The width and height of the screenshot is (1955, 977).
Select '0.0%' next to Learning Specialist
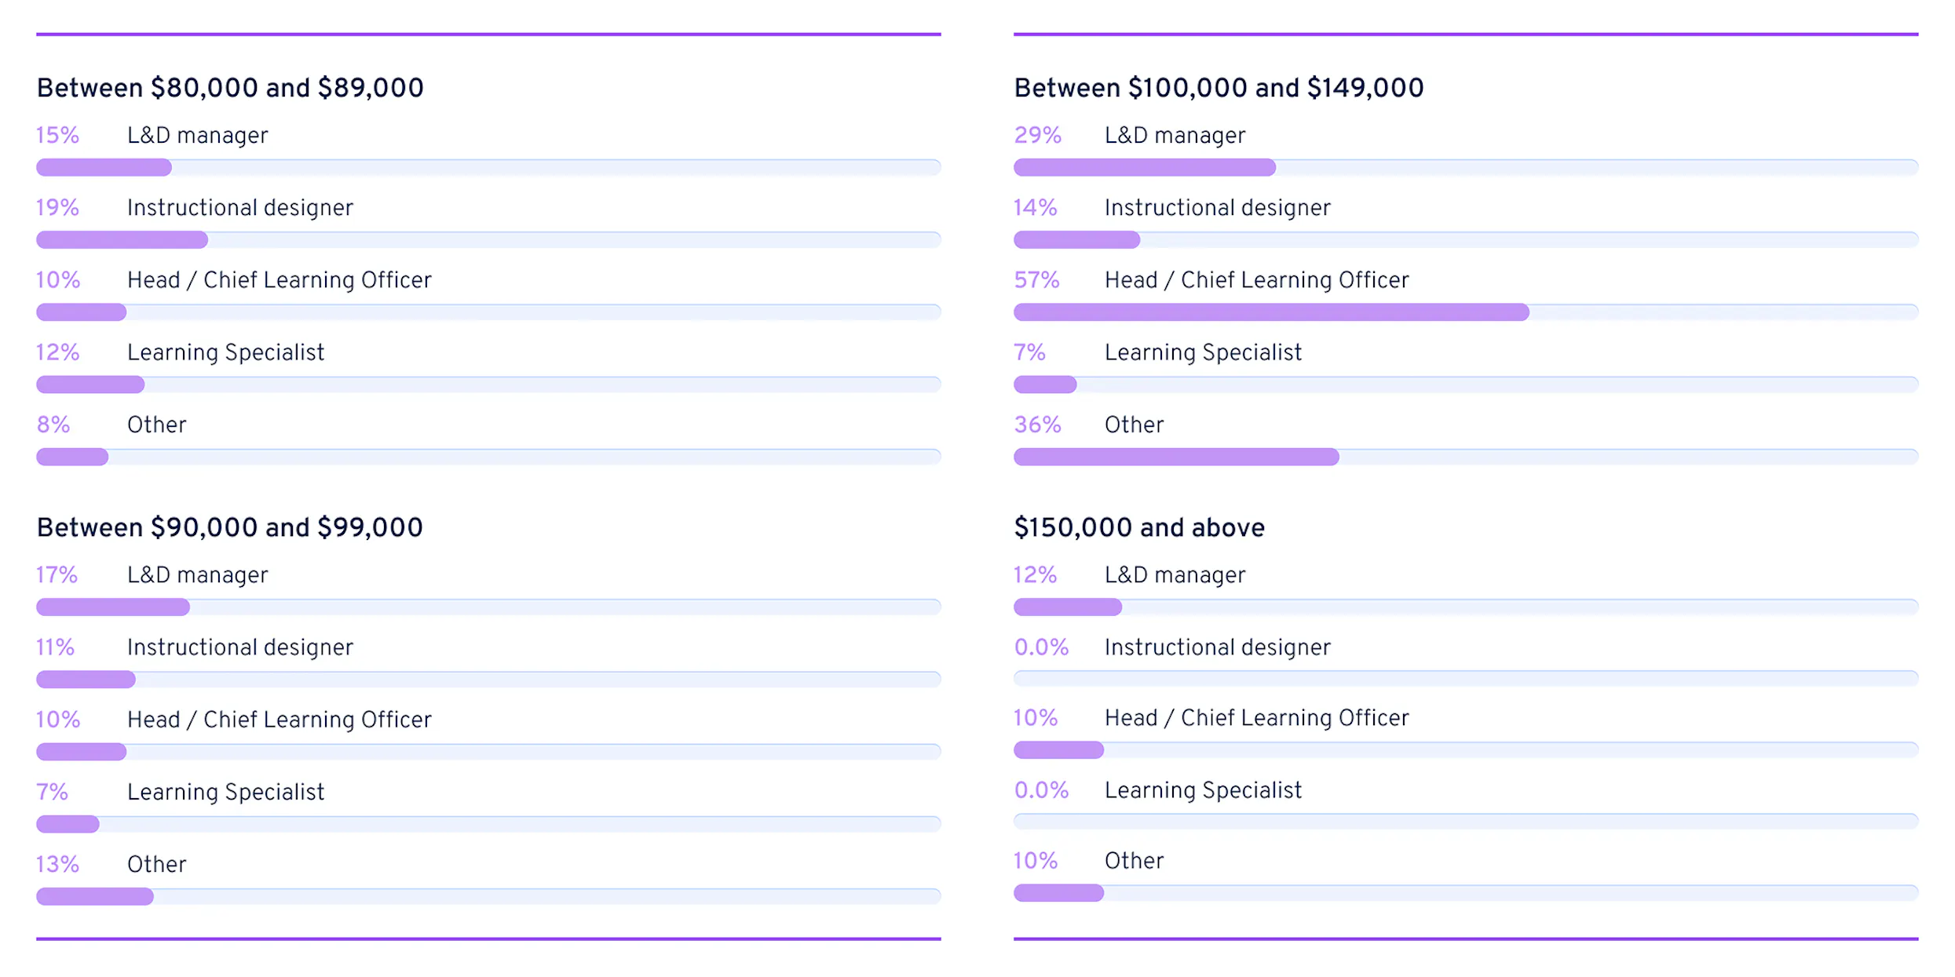pyautogui.click(x=1041, y=789)
